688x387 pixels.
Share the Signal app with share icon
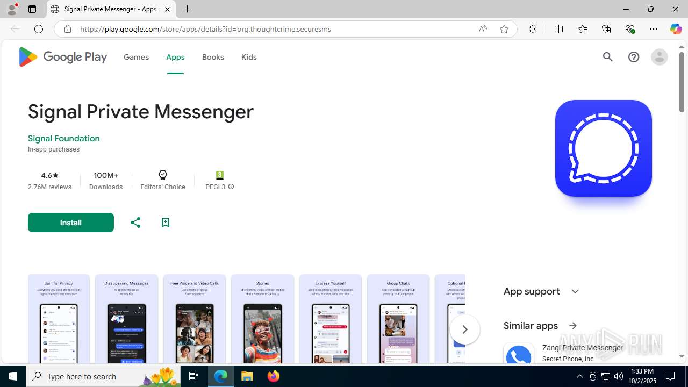[135, 223]
